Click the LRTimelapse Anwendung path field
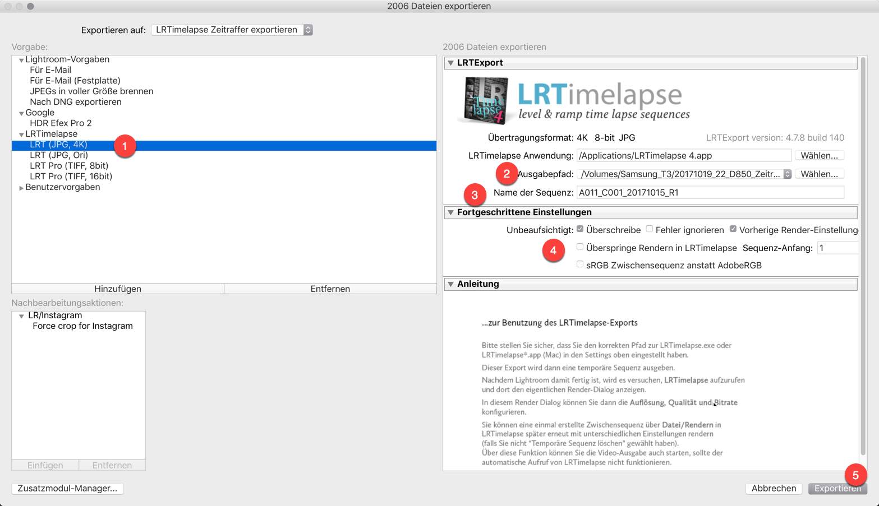 (684, 155)
